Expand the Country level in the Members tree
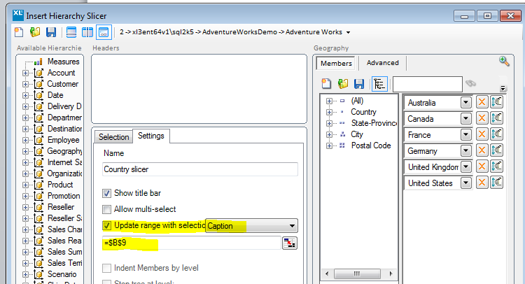 coord(329,112)
